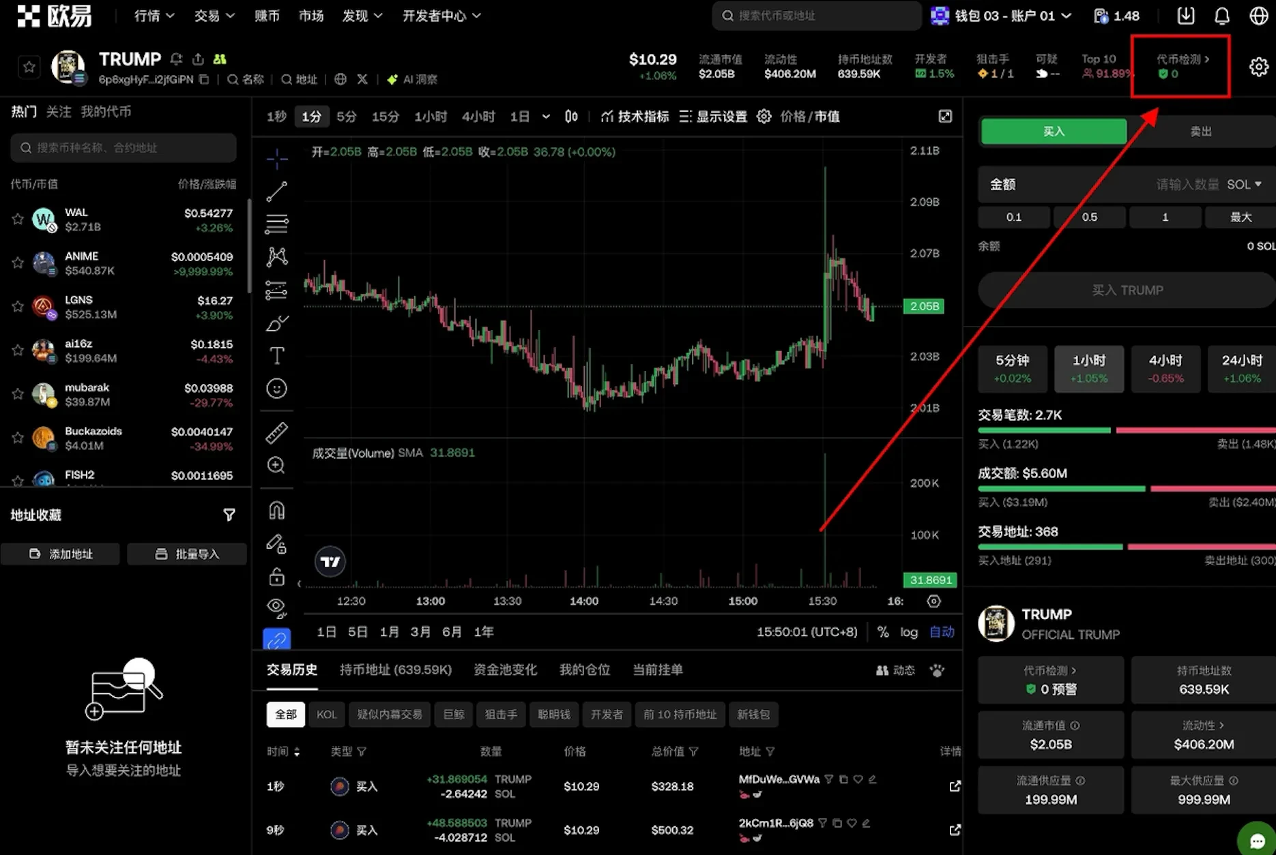Select the trend line drawing tool
The width and height of the screenshot is (1276, 855).
276,192
